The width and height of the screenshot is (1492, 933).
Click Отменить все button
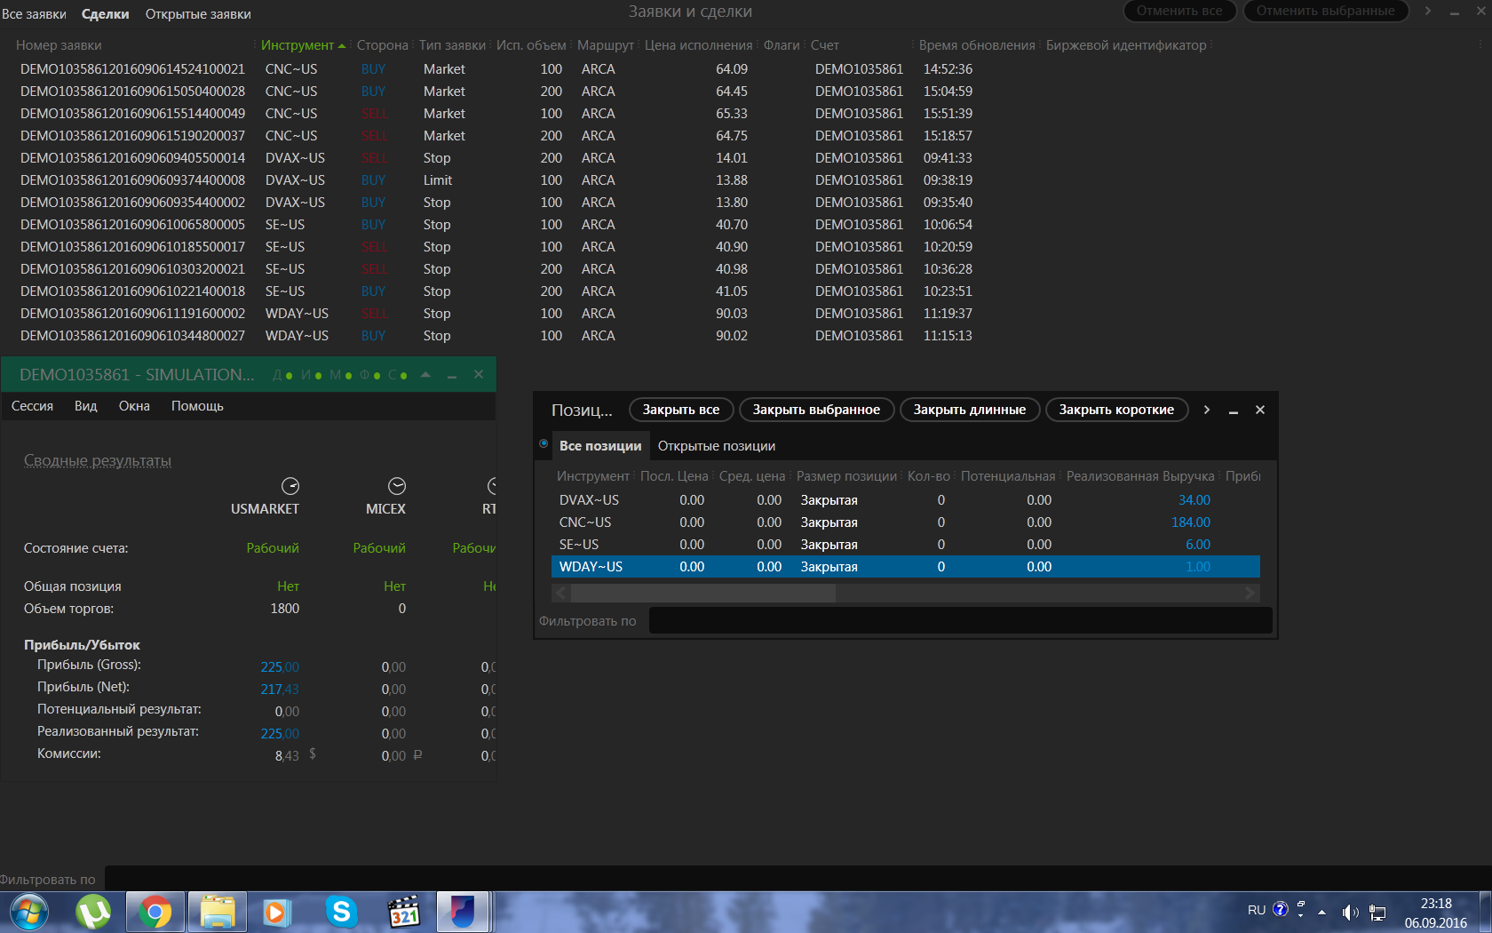click(x=1179, y=11)
